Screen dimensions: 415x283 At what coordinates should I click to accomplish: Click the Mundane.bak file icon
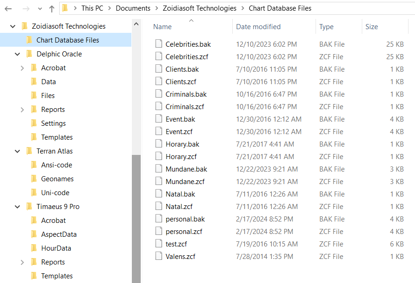[x=159, y=168]
